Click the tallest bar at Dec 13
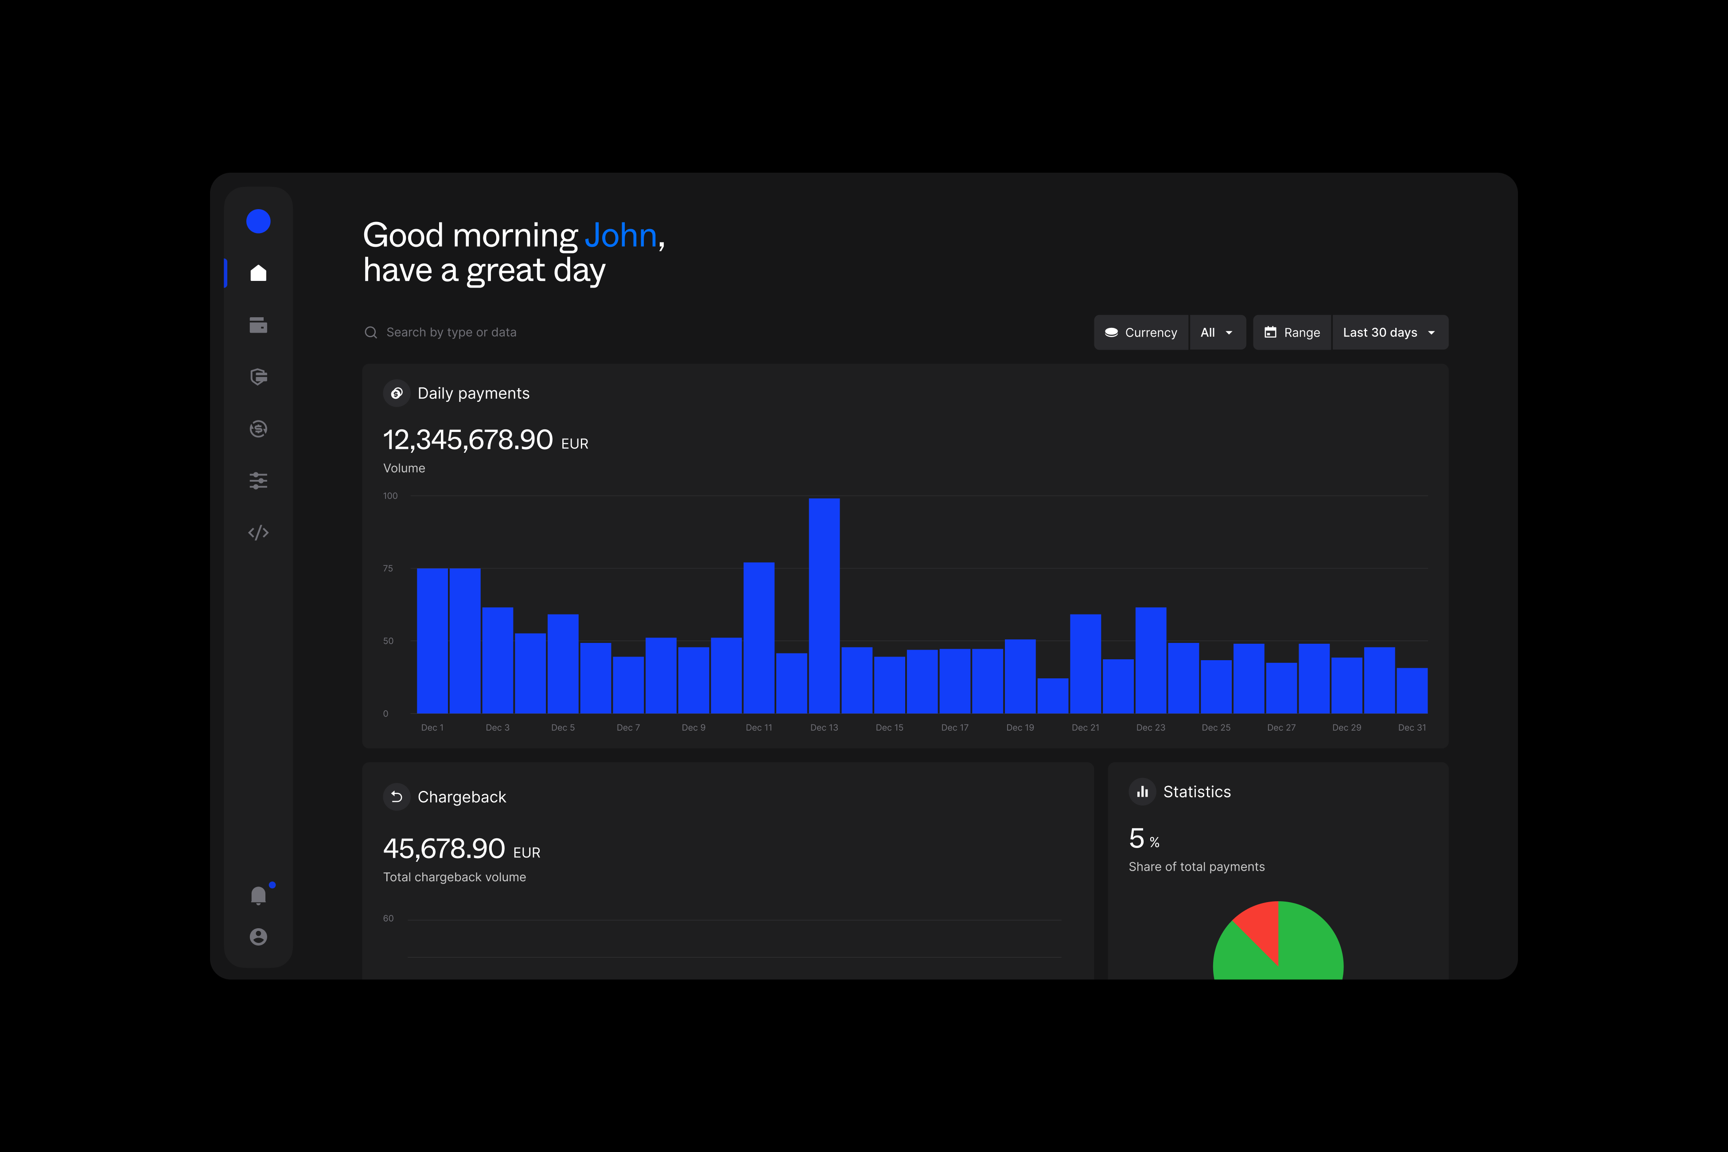Image resolution: width=1728 pixels, height=1152 pixels. (x=824, y=605)
